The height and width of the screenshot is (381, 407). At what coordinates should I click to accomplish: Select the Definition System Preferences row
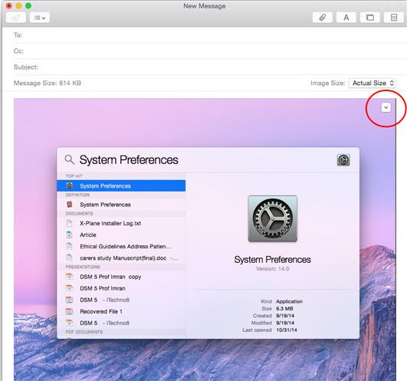(x=121, y=205)
